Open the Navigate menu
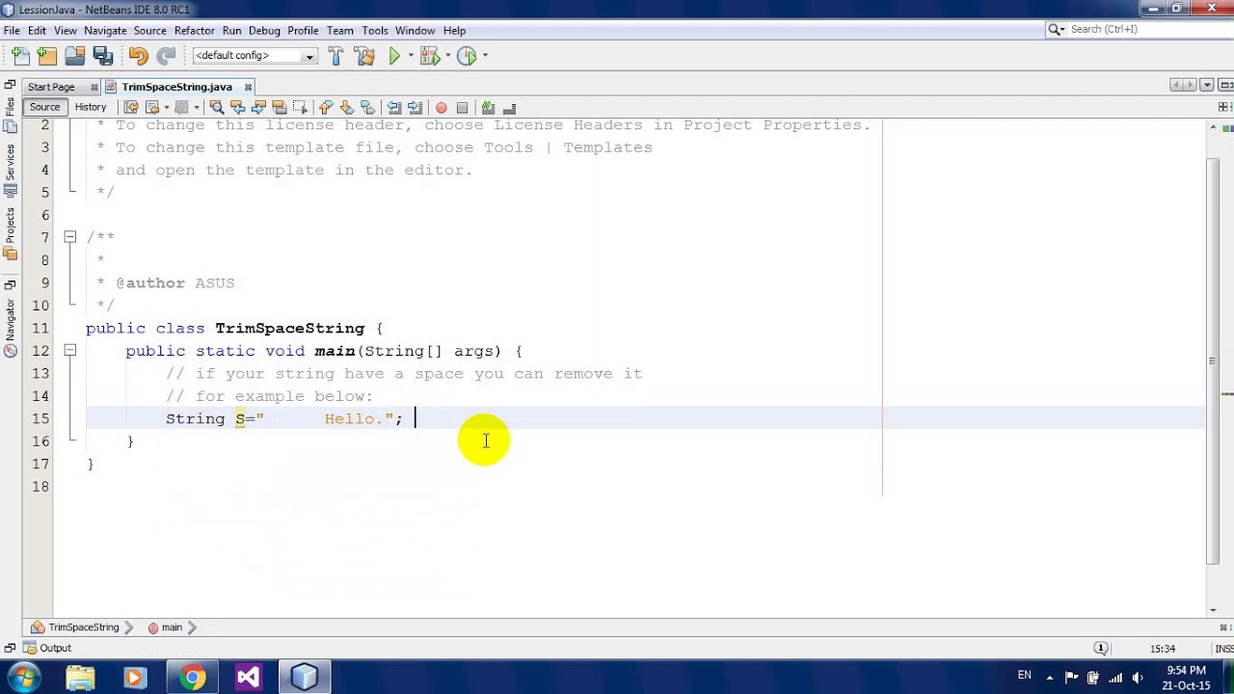This screenshot has height=694, width=1234. click(x=105, y=31)
